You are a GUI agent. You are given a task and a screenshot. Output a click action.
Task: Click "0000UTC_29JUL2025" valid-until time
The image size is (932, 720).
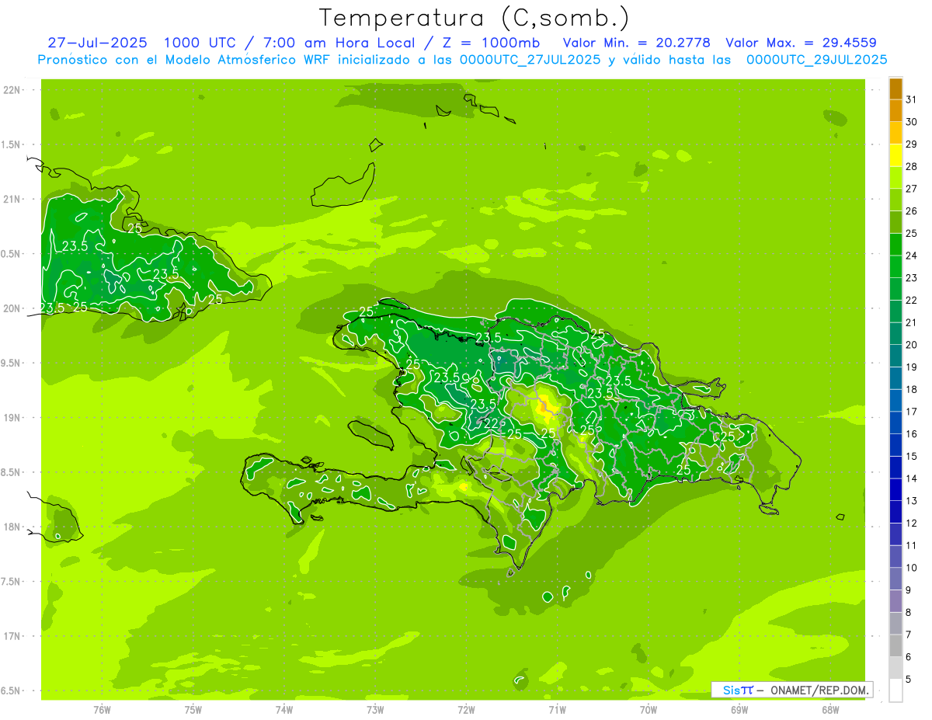[x=816, y=60]
